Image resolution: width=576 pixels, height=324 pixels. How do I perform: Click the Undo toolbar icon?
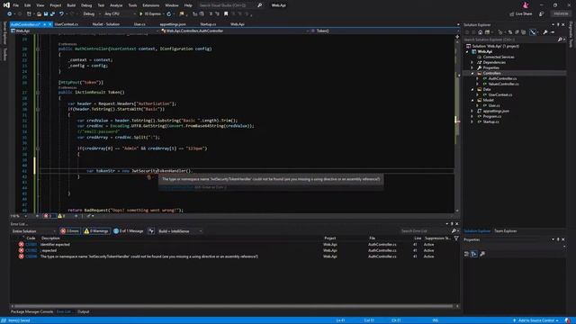pos(61,14)
